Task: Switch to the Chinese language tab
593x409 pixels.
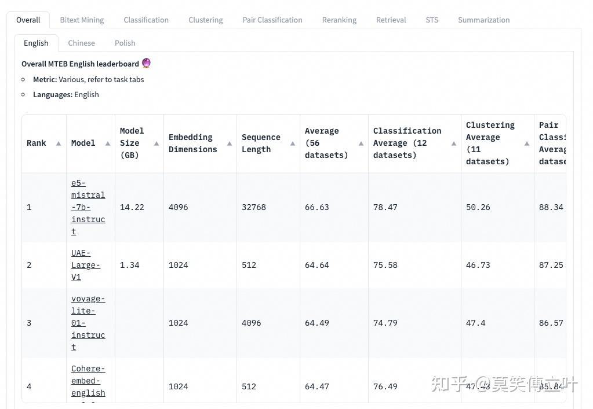Action: pos(81,43)
